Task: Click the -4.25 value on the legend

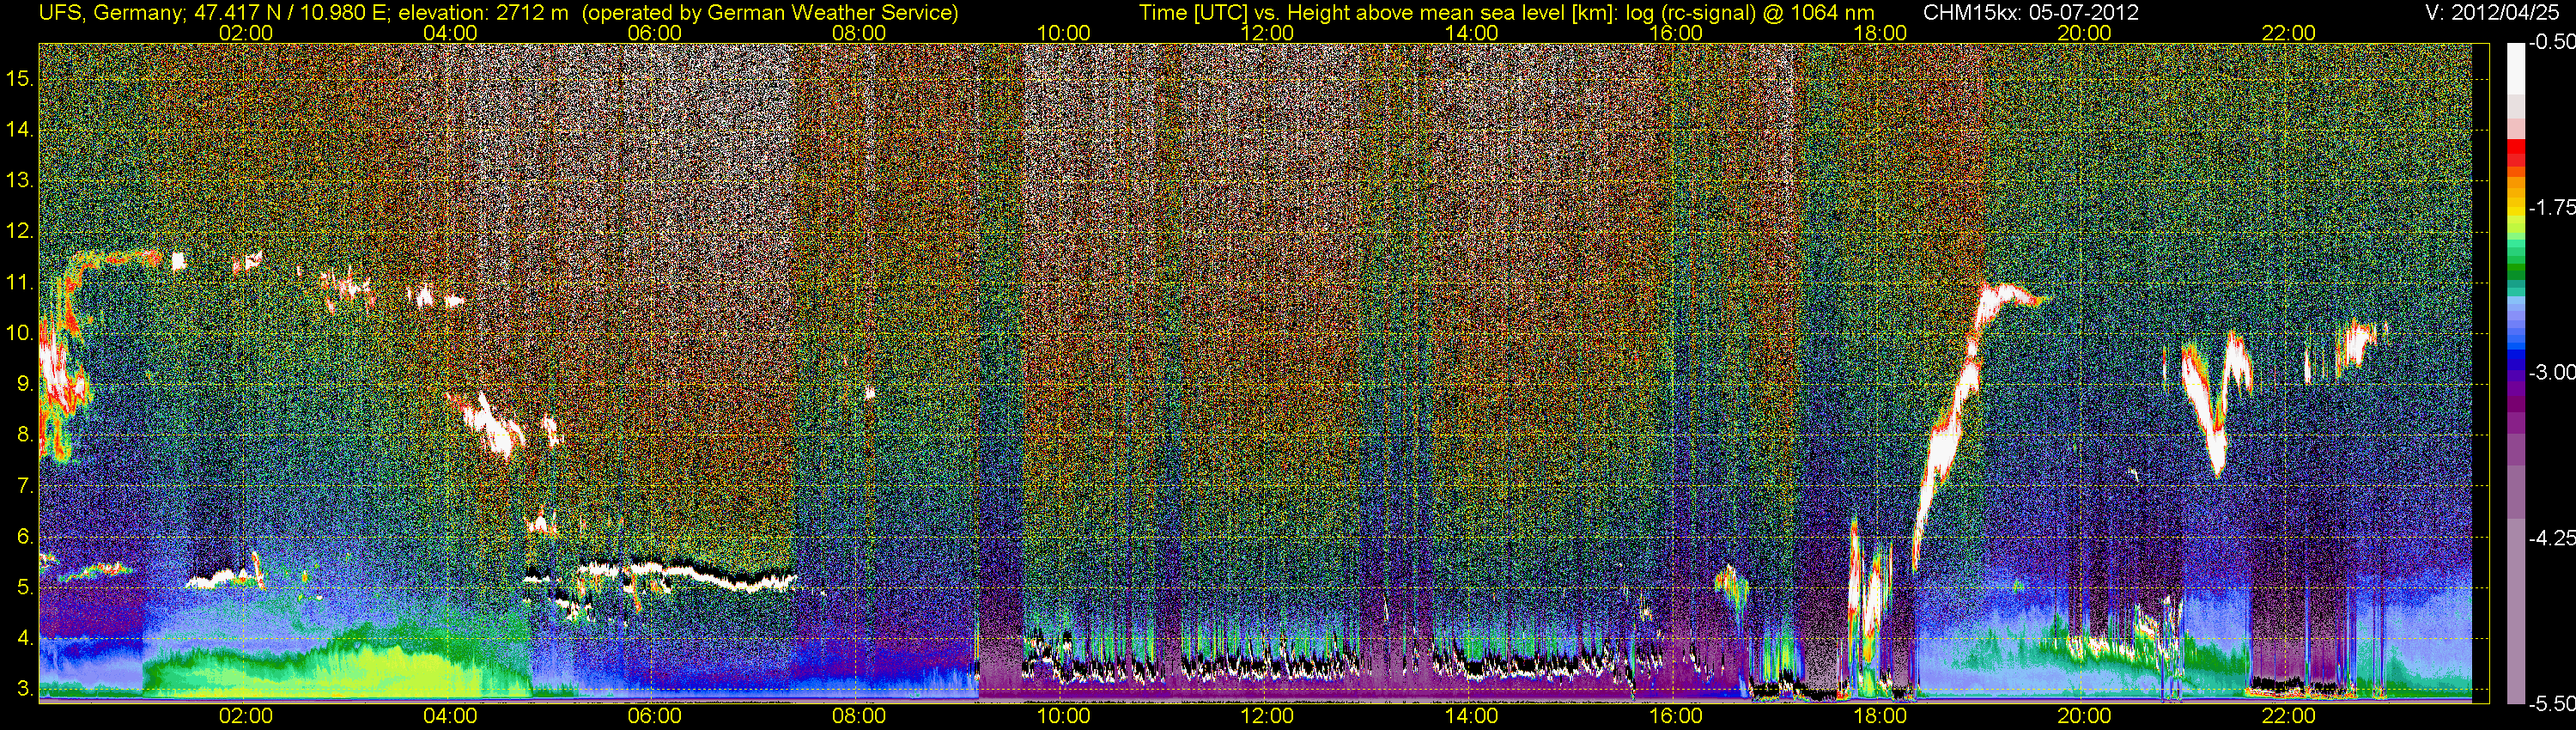Action: [2551, 538]
